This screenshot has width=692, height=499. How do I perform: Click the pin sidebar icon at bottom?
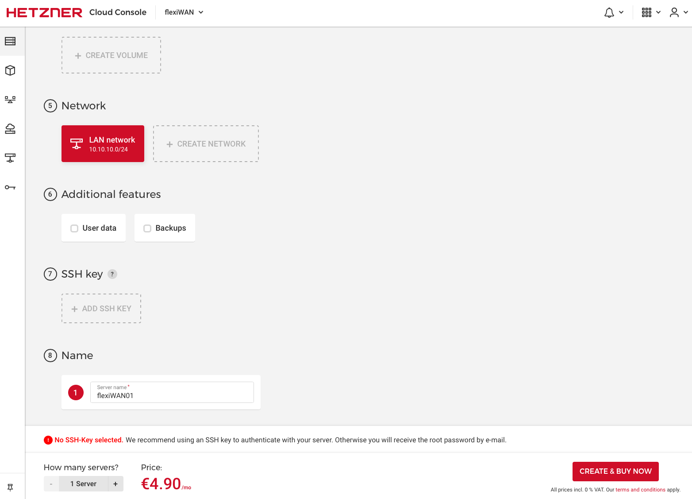(x=10, y=487)
